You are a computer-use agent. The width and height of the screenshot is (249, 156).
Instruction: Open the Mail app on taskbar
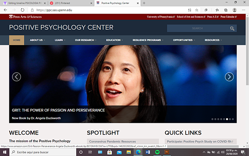tap(119, 152)
